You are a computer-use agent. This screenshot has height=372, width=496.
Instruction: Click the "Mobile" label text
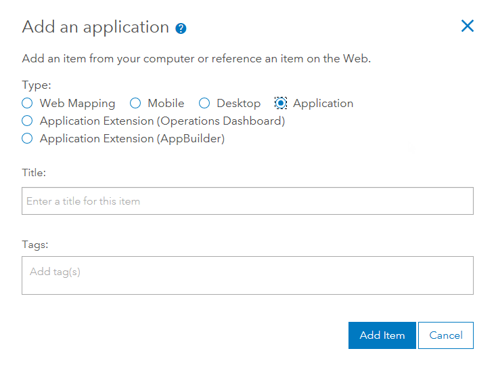[166, 104]
